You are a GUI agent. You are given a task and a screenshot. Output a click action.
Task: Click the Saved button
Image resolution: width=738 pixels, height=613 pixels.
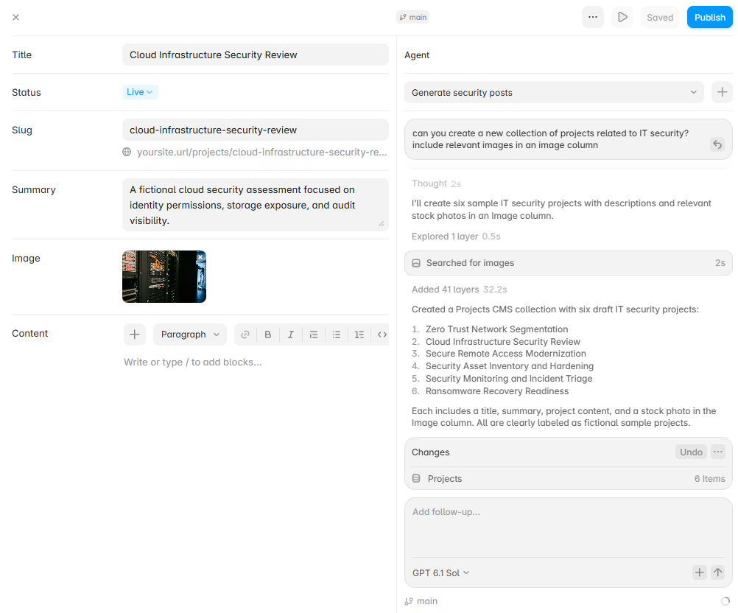tap(660, 18)
